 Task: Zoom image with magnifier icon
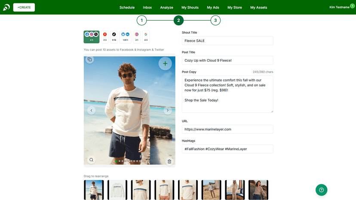[91, 160]
